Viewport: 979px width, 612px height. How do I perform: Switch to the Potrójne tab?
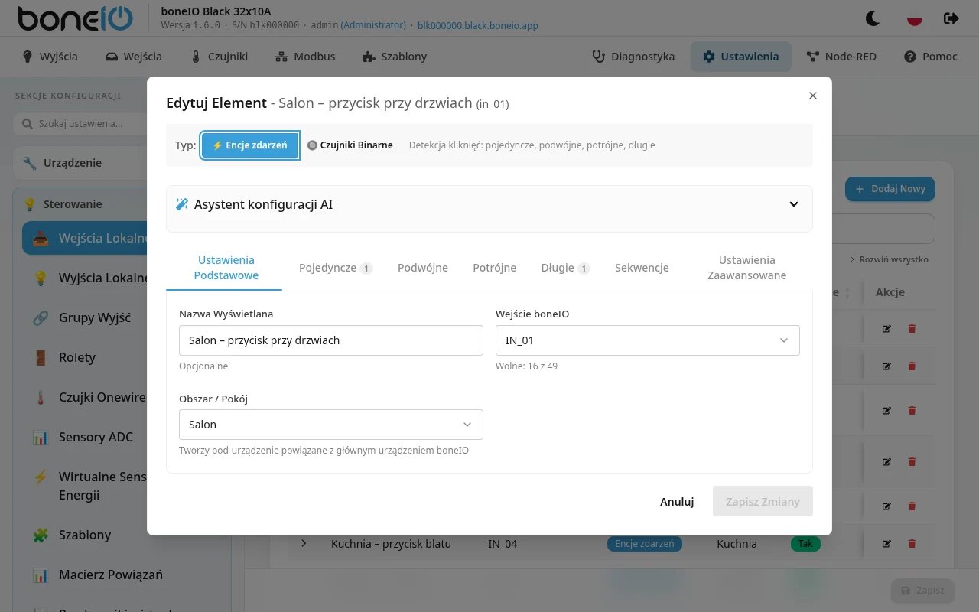pos(495,268)
